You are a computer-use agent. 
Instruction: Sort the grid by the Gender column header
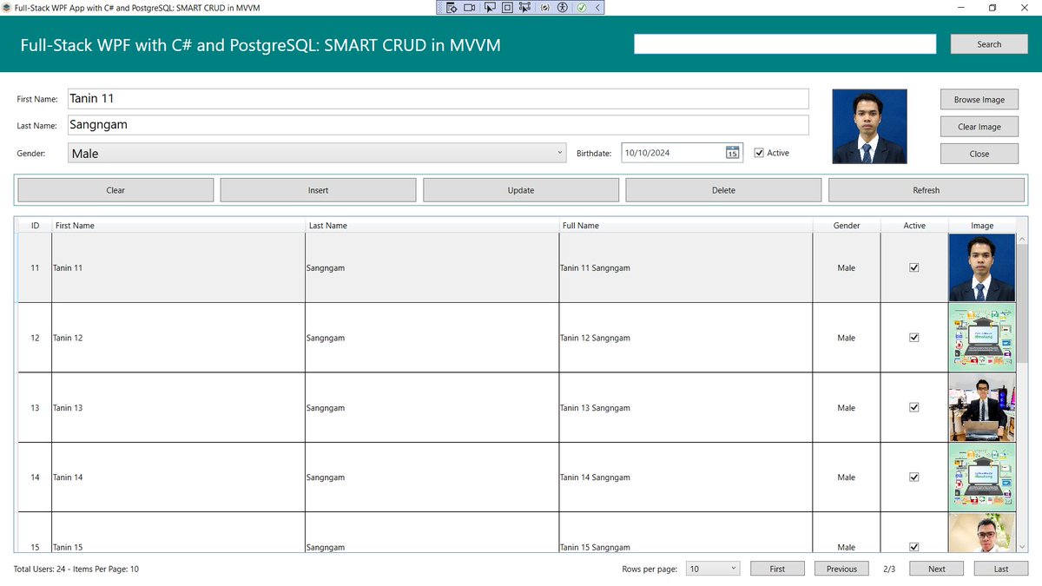coord(846,225)
